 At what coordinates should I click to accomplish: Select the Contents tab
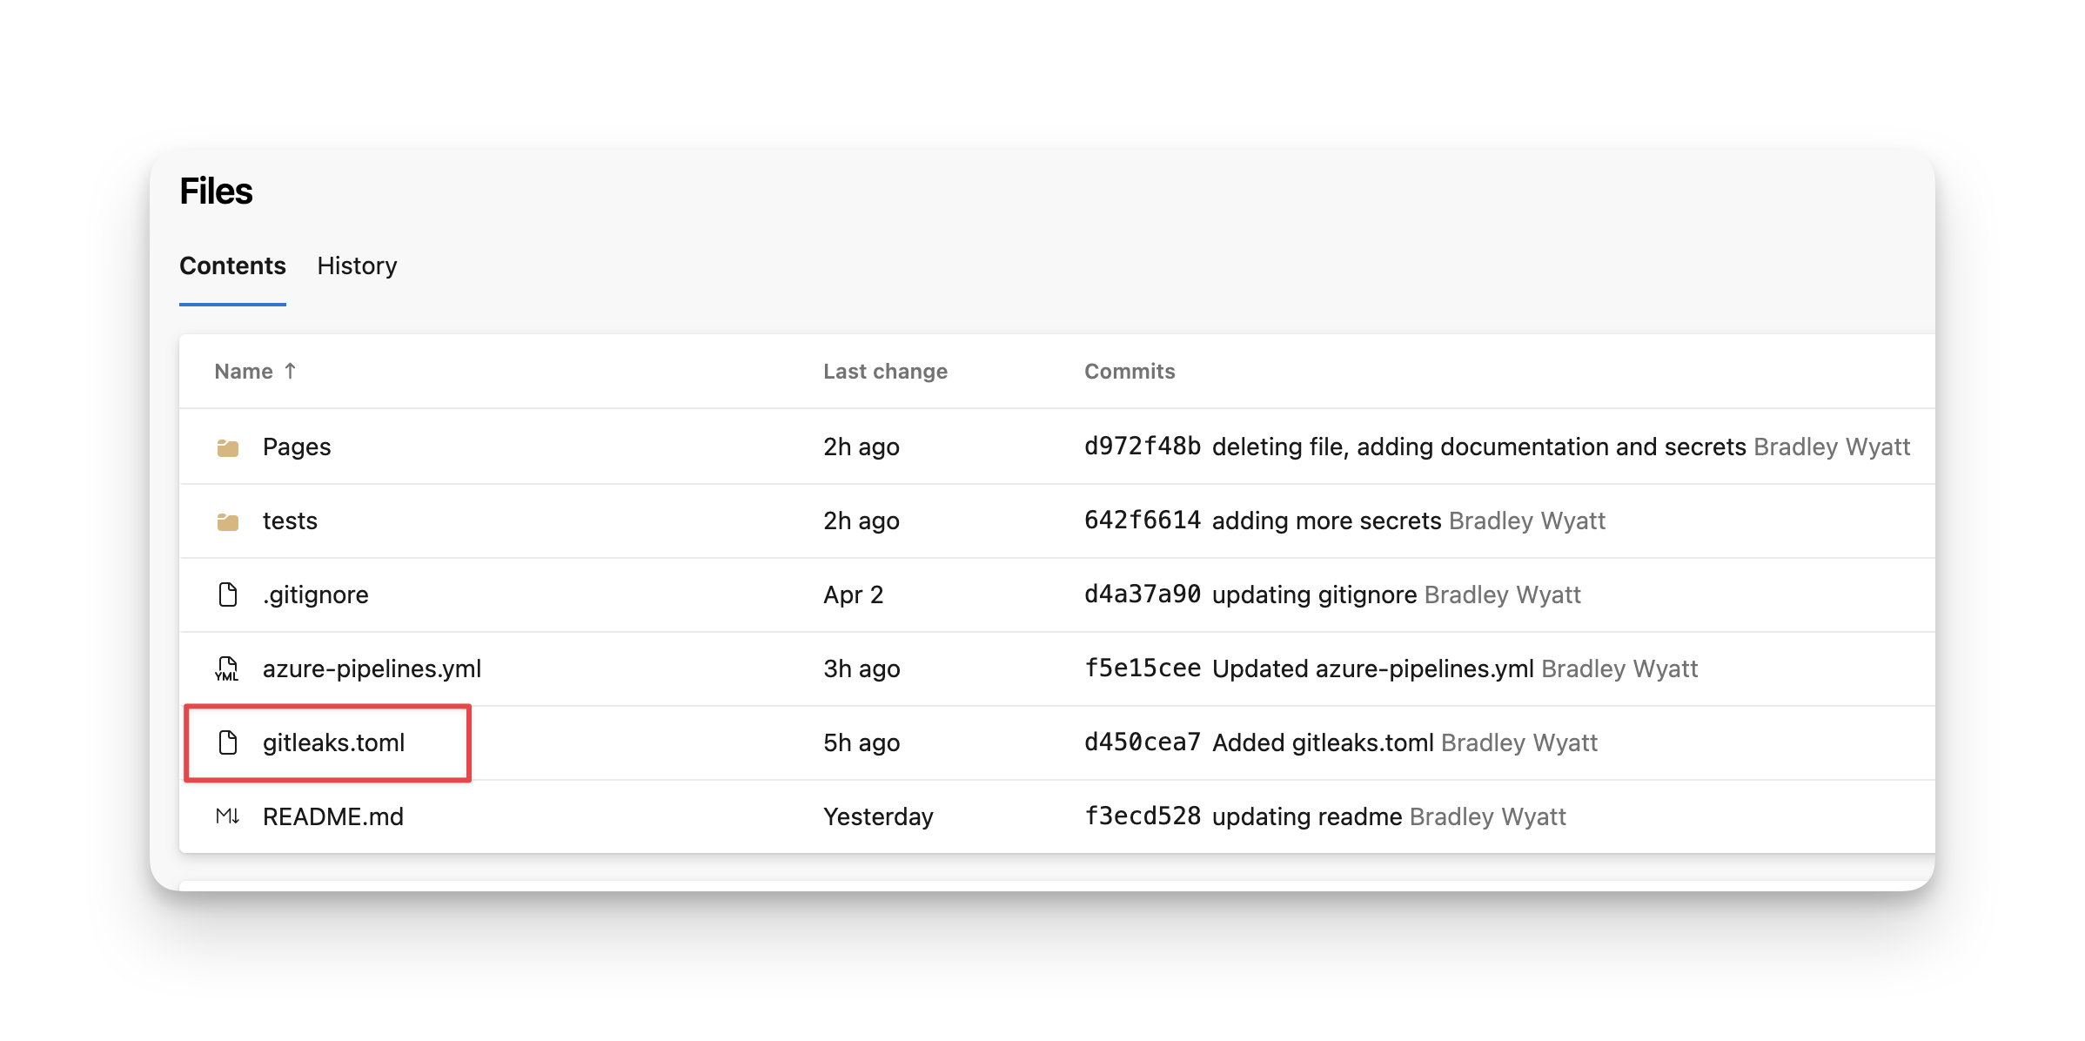click(x=232, y=265)
